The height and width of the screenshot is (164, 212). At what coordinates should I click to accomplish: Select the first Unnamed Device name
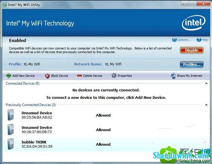[37, 113]
